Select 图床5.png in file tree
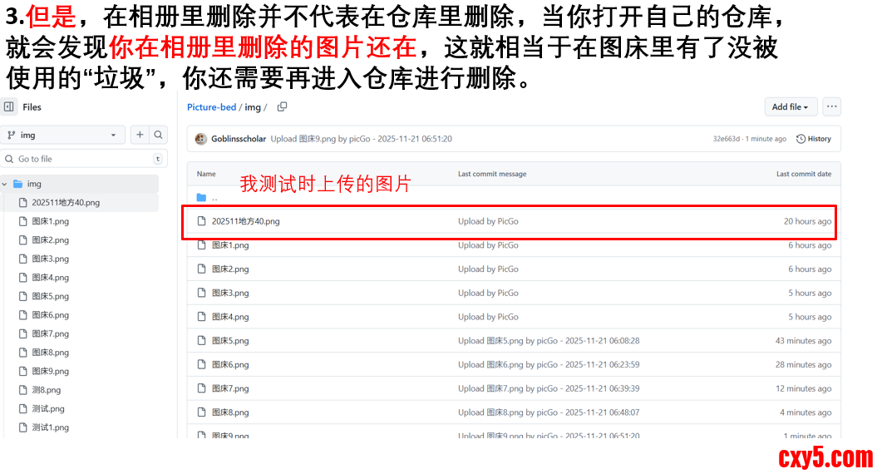 (51, 296)
